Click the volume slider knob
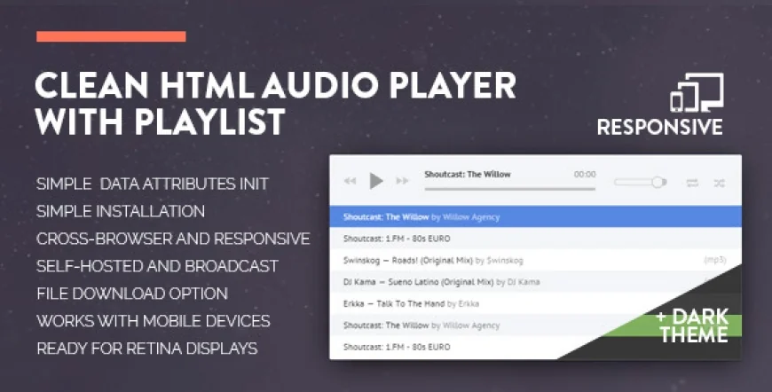The height and width of the screenshot is (392, 772). (x=658, y=183)
